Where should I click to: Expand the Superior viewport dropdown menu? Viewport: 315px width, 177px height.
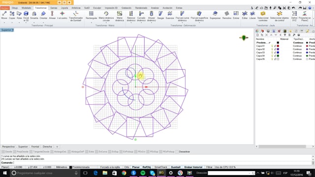point(13,30)
